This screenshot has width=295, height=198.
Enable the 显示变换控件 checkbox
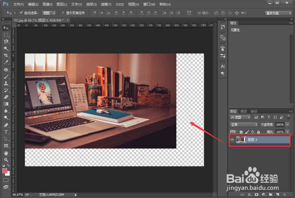[x=63, y=13]
